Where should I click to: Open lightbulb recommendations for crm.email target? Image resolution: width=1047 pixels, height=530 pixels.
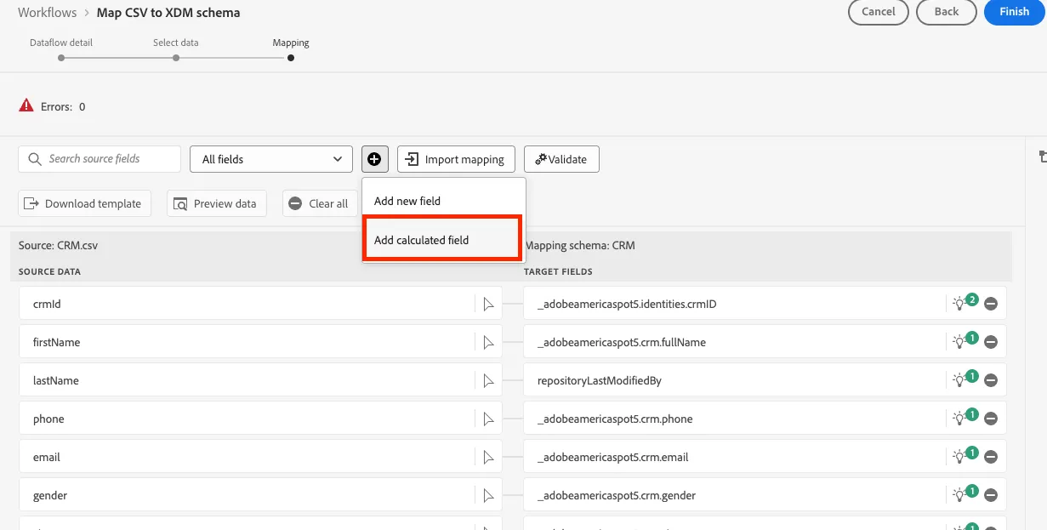pyautogui.click(x=964, y=456)
